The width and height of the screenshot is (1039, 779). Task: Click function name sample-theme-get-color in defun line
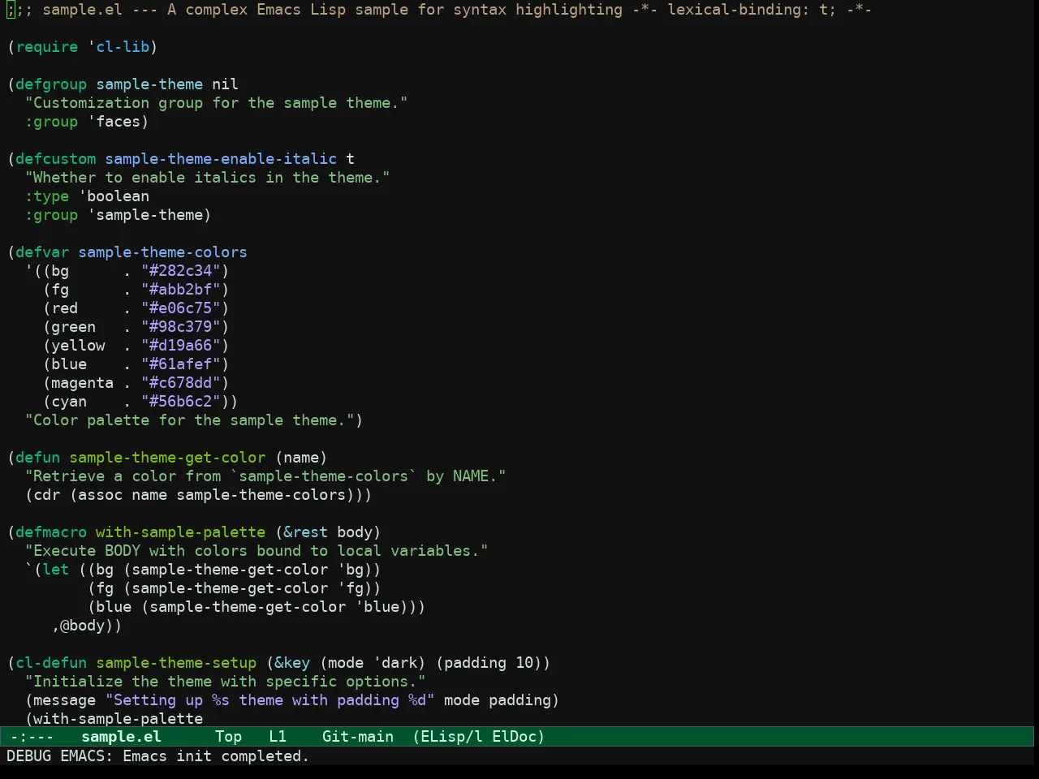tap(167, 458)
